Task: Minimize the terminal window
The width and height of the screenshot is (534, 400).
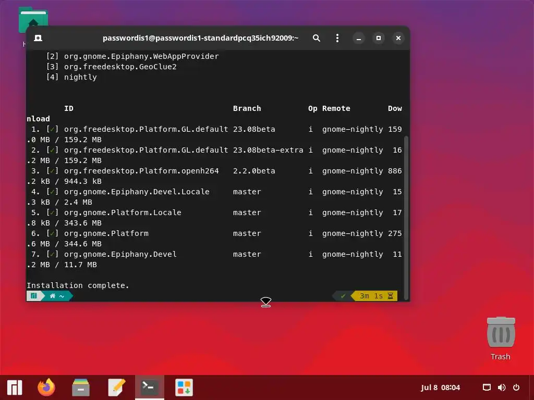Action: click(x=359, y=38)
